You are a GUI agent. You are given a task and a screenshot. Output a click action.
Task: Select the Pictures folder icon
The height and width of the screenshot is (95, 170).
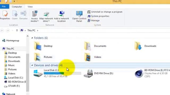[x=37, y=57]
